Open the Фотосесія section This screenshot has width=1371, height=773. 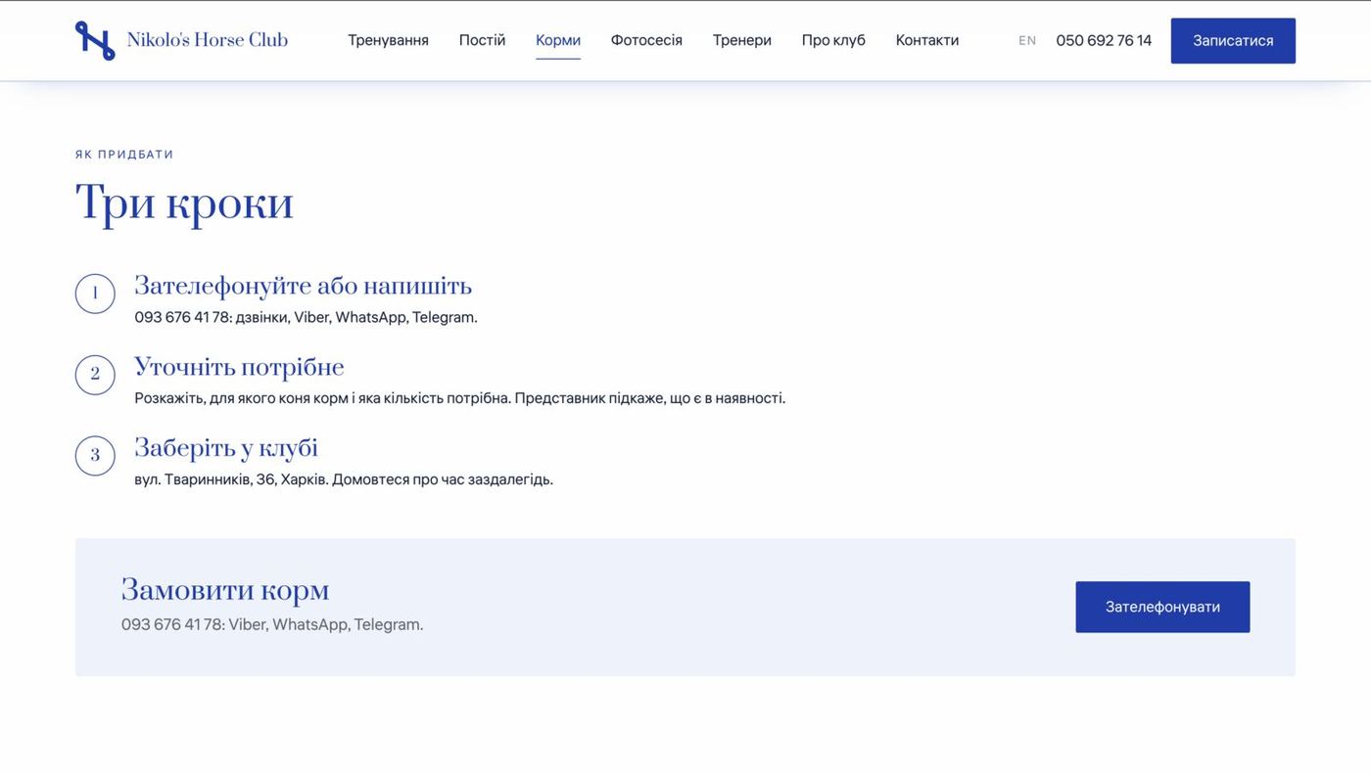[x=646, y=40]
